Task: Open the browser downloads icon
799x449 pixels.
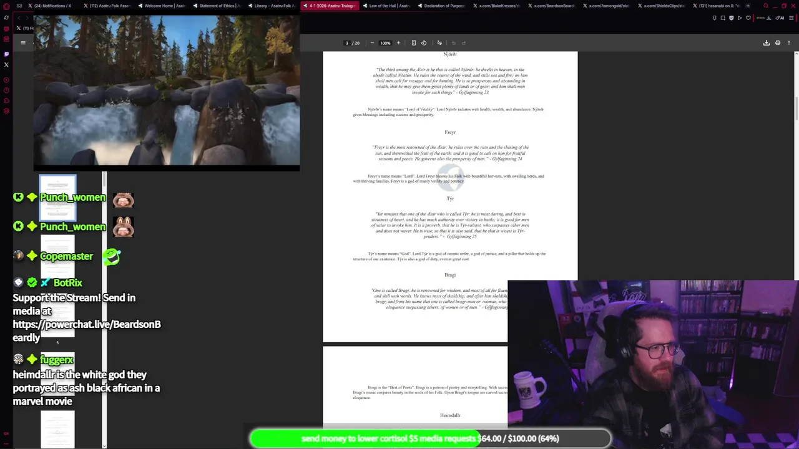Action: (768, 17)
